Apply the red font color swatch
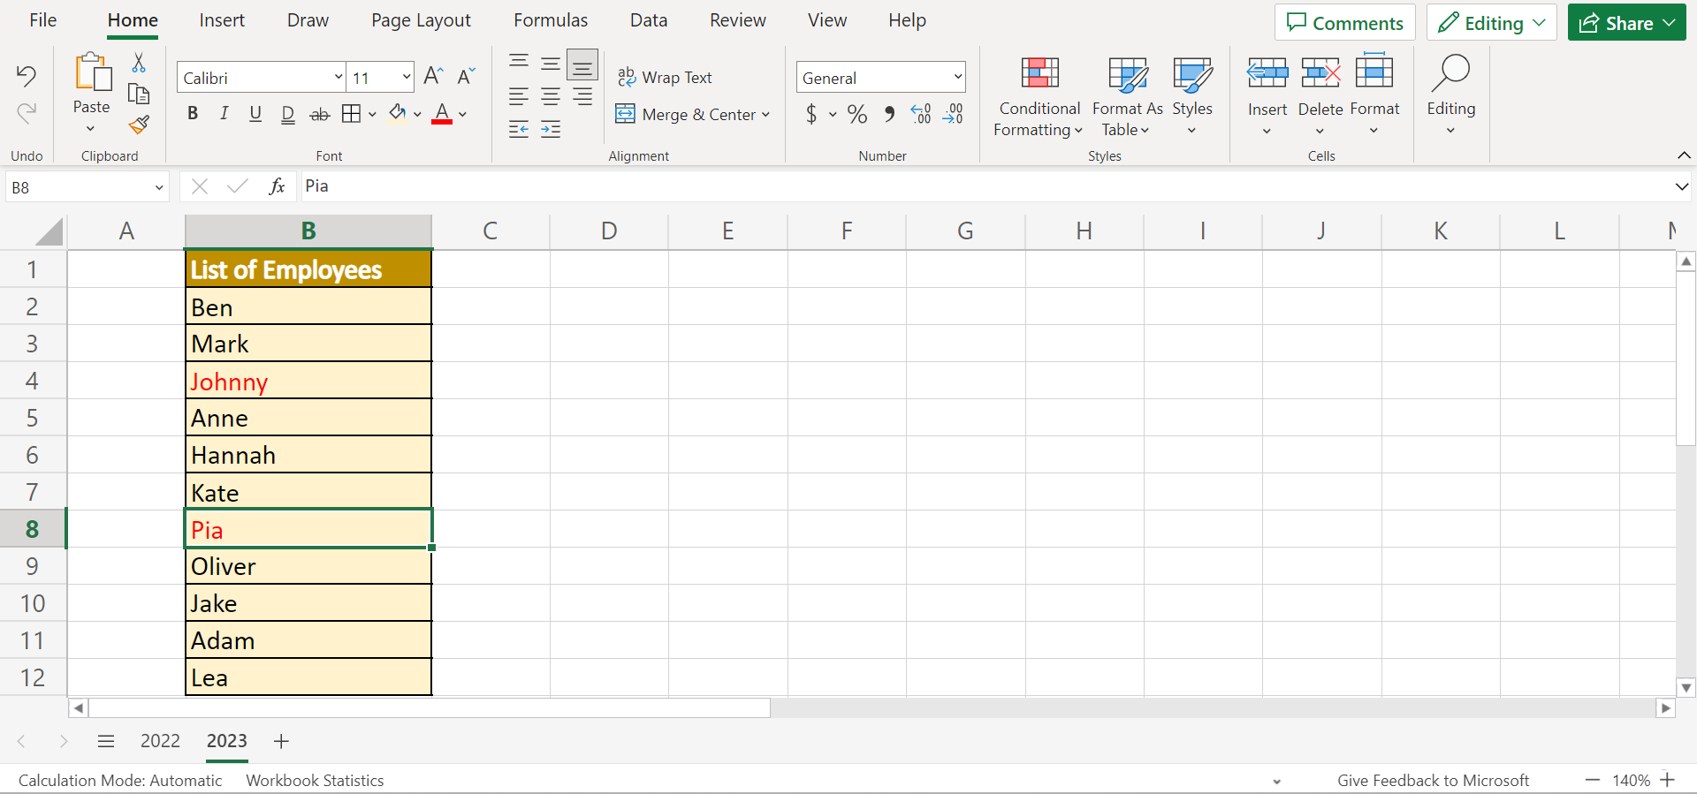 point(442,114)
